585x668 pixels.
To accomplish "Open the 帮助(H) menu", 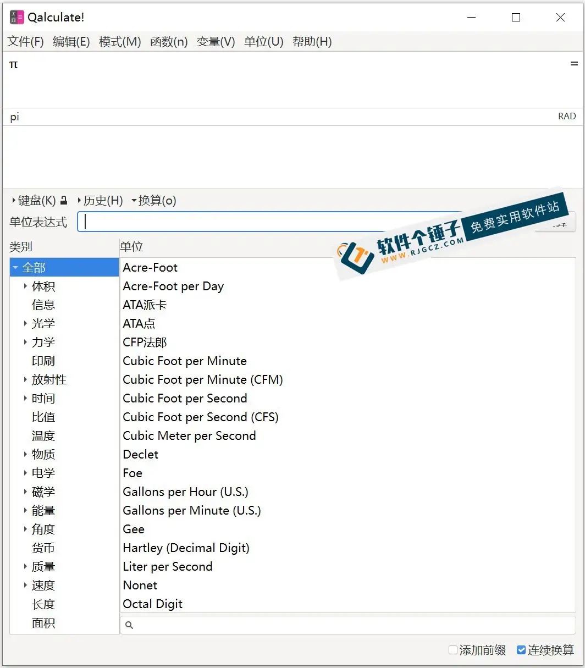I will pyautogui.click(x=312, y=42).
